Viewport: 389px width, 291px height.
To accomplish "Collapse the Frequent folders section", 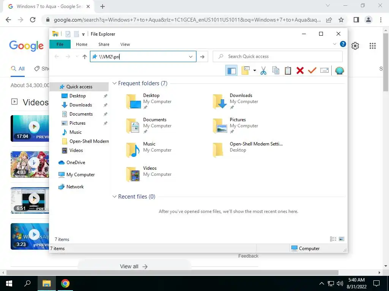I will 114,83.
